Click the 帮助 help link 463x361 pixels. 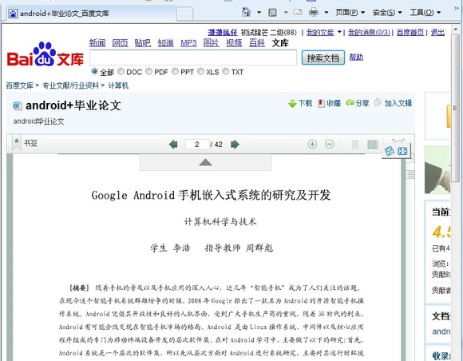pyautogui.click(x=356, y=57)
